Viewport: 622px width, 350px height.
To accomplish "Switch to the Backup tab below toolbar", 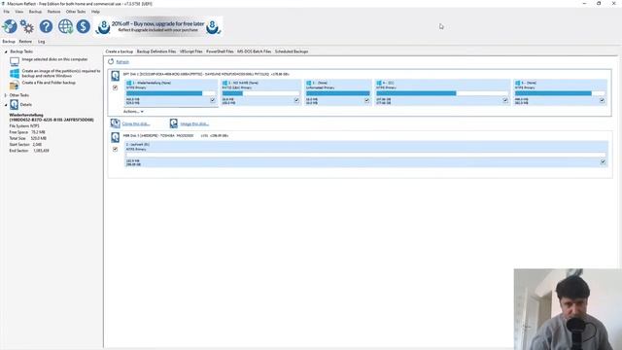I will click(9, 41).
